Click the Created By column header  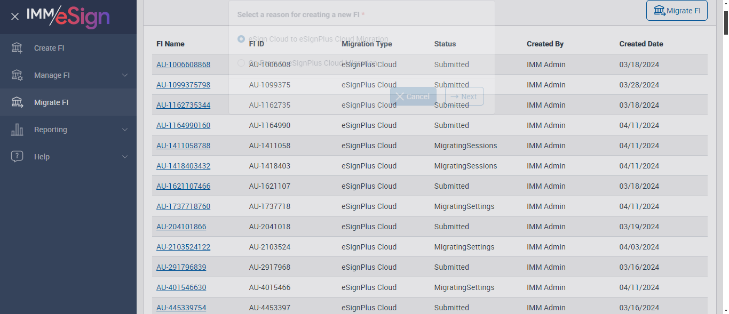[545, 44]
